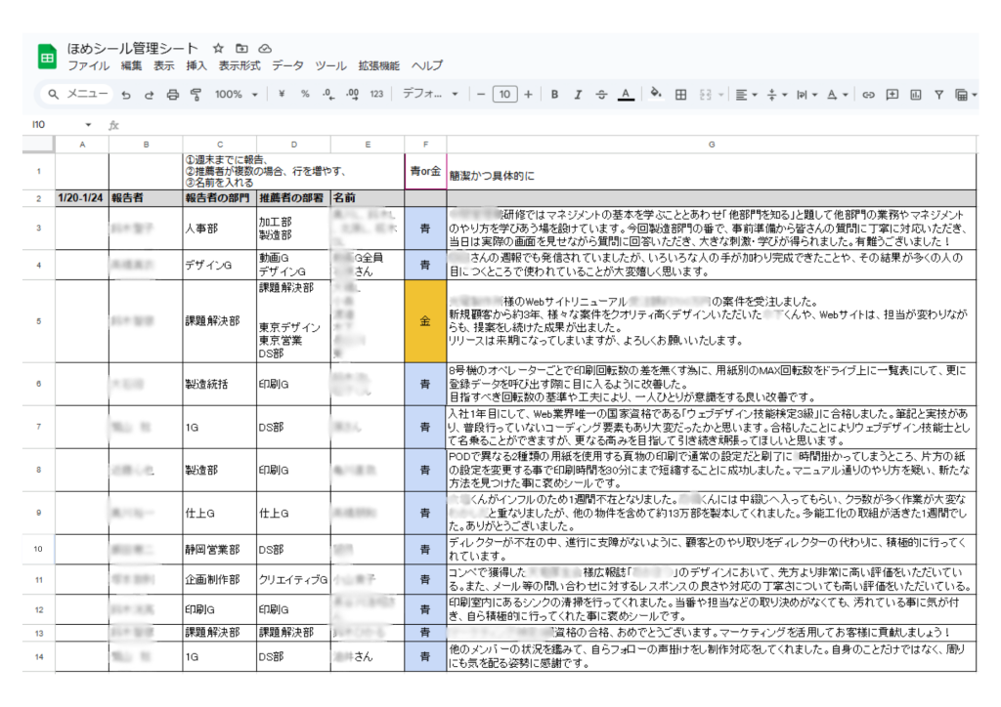Click the table view icon
Screen dimensions: 1001x707
click(961, 95)
